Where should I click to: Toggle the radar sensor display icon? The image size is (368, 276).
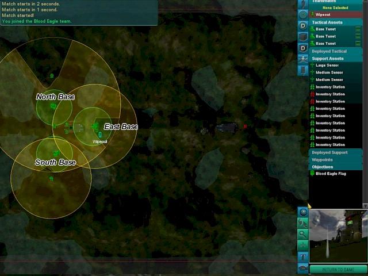[303, 15]
